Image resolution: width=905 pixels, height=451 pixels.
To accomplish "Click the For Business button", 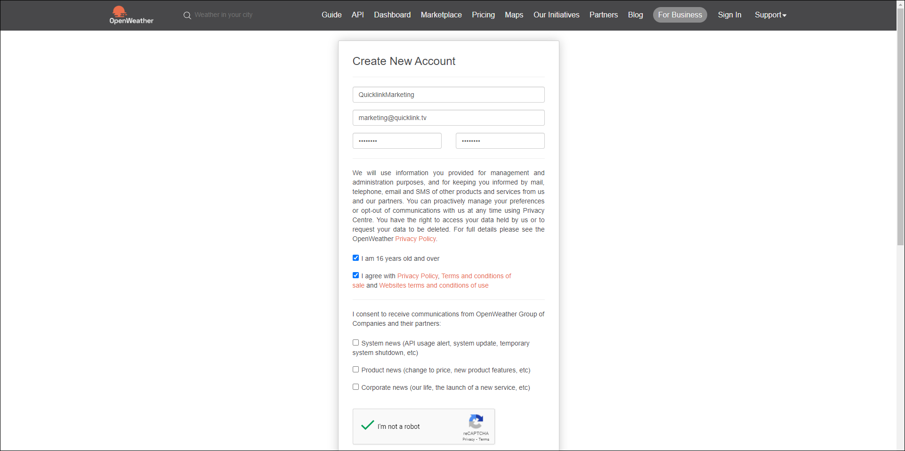I will (679, 15).
